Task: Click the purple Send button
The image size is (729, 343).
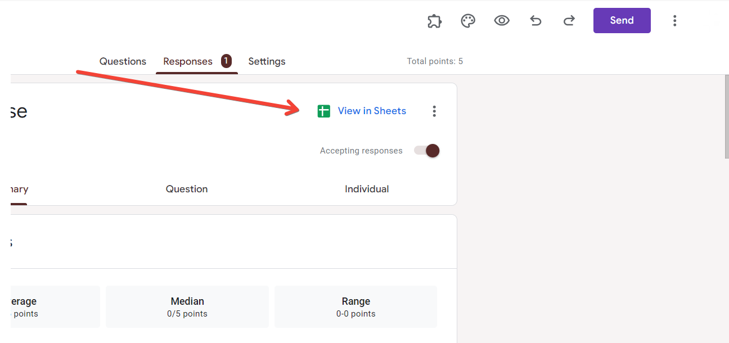Action: pos(622,20)
